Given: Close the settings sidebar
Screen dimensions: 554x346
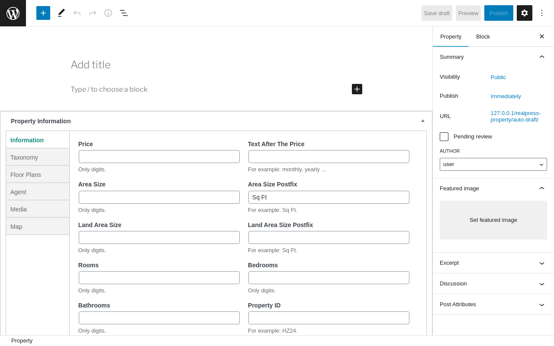Looking at the screenshot, I should (x=542, y=36).
